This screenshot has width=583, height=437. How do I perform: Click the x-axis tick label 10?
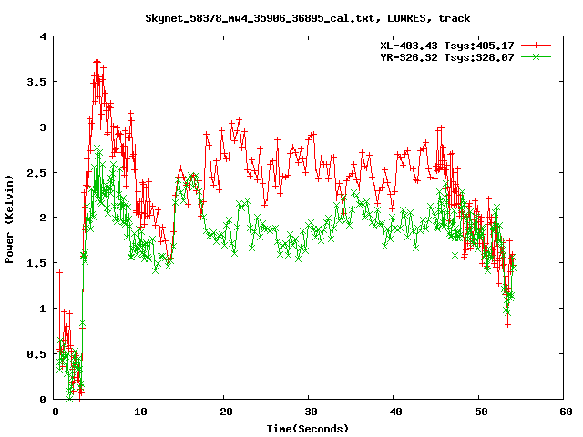click(140, 412)
